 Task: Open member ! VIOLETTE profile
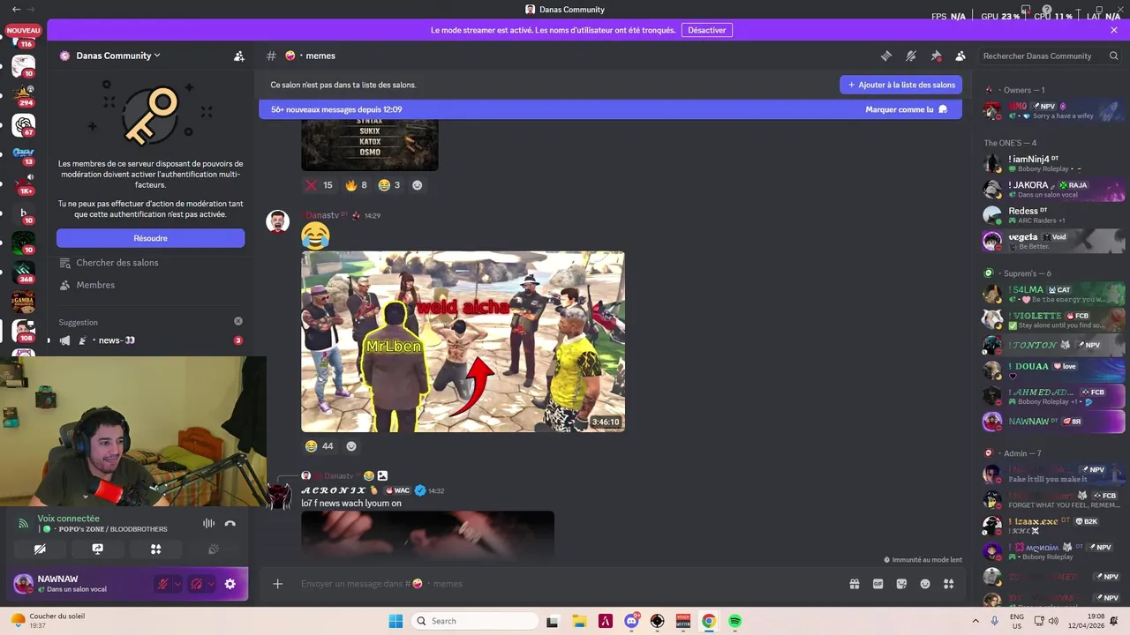pos(1053,319)
